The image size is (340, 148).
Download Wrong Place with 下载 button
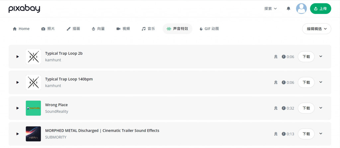(306, 108)
